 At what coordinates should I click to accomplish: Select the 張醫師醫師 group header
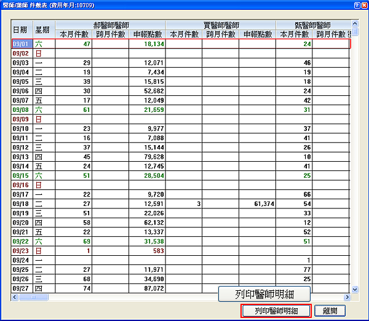pyautogui.click(x=312, y=25)
